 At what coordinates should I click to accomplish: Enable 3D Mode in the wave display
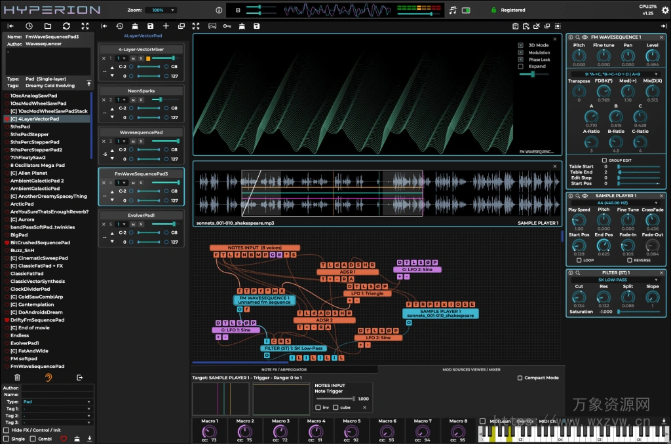point(520,45)
